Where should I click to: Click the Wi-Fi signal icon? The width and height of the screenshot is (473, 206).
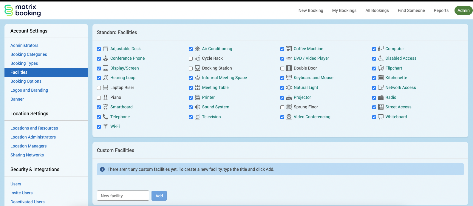pyautogui.click(x=106, y=126)
